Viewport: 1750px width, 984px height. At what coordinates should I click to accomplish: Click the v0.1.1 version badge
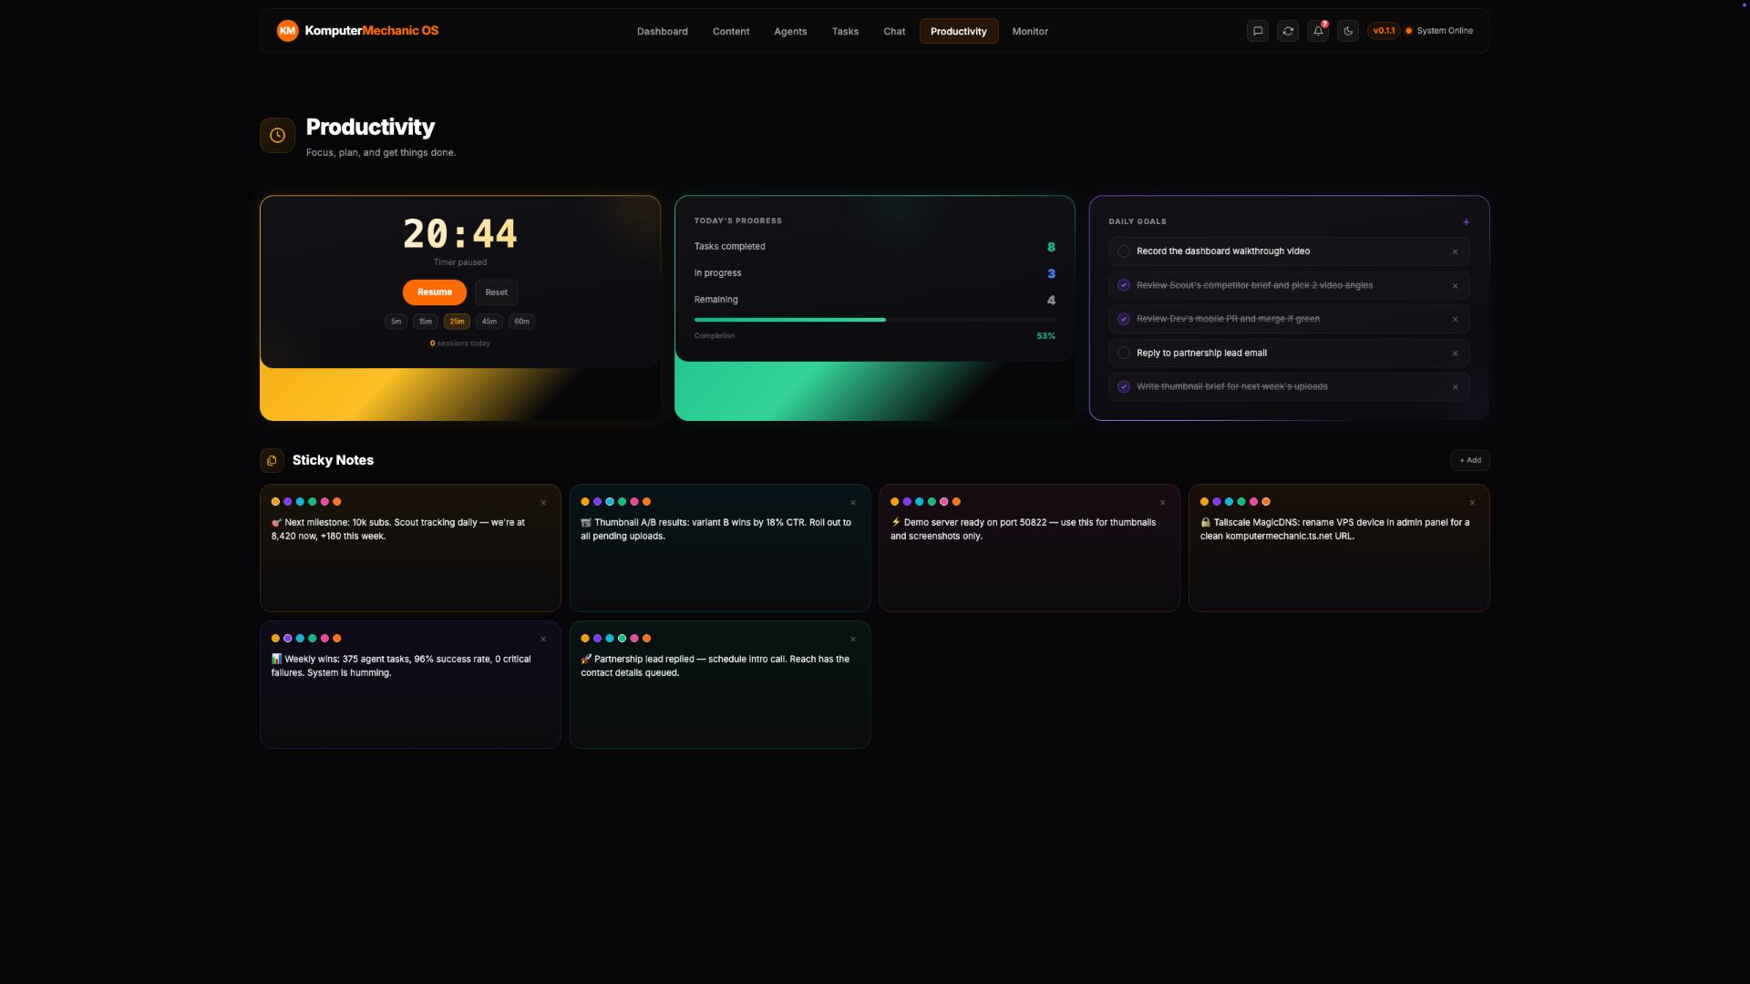tap(1384, 31)
